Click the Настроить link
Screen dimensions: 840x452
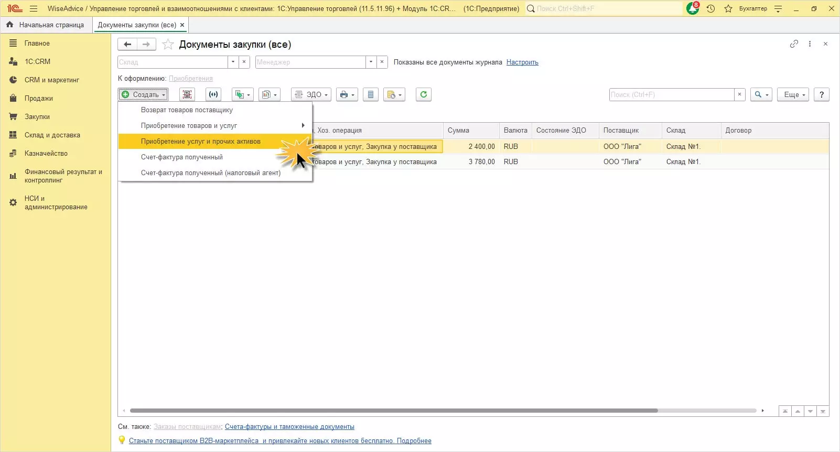[x=522, y=62]
